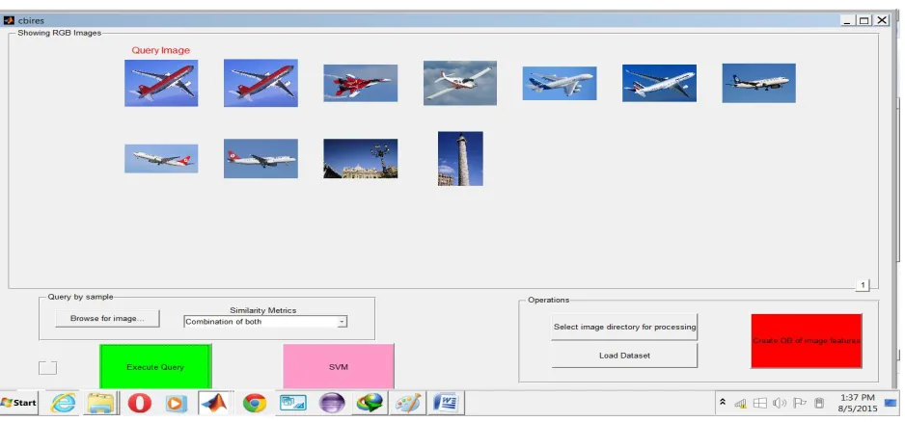Click the Show desktop strip icon
This screenshot has width=905, height=422.
click(x=891, y=403)
